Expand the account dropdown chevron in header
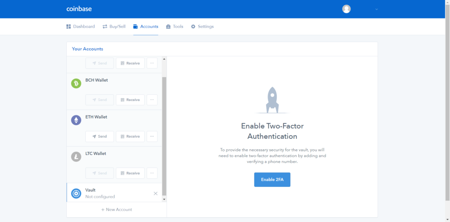Image resolution: width=450 pixels, height=222 pixels. click(377, 9)
